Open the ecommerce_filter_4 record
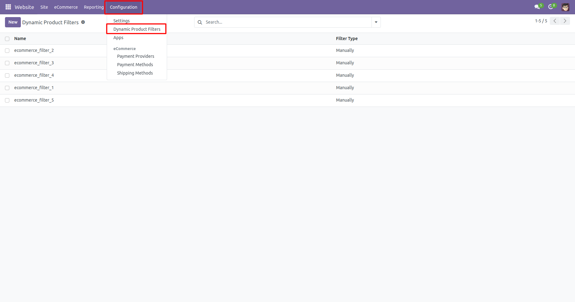The width and height of the screenshot is (575, 302). [34, 75]
